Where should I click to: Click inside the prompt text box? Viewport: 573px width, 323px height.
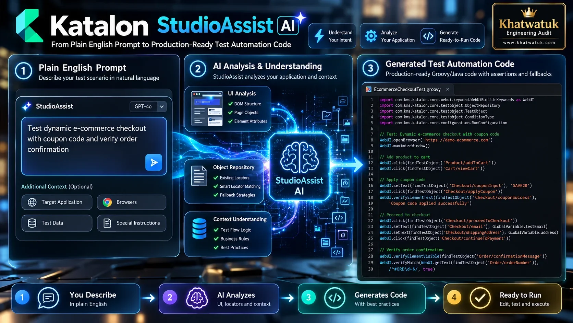click(x=94, y=146)
